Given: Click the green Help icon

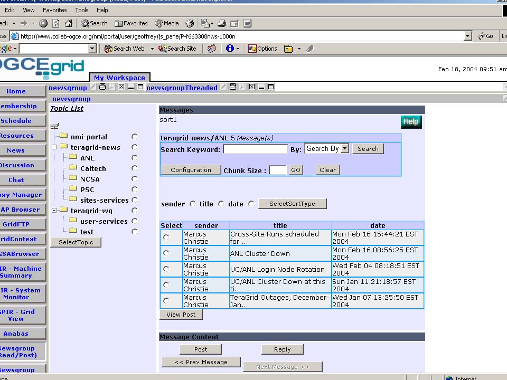Looking at the screenshot, I should tap(411, 122).
